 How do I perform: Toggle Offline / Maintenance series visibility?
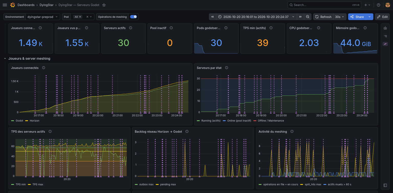click(x=271, y=121)
